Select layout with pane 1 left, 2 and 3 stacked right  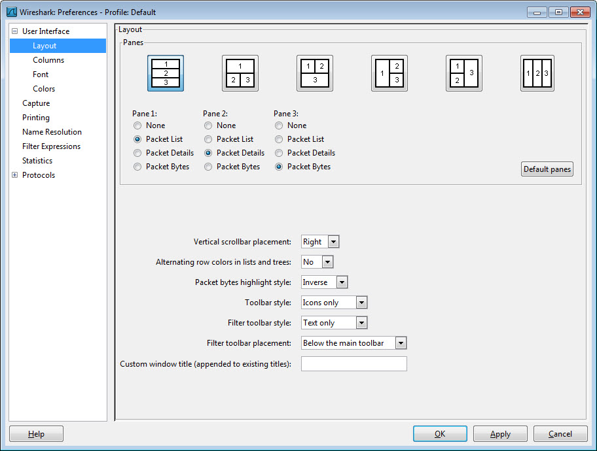pos(389,73)
